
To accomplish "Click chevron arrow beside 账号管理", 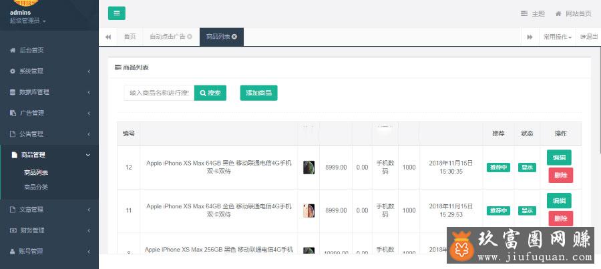I will [x=89, y=252].
